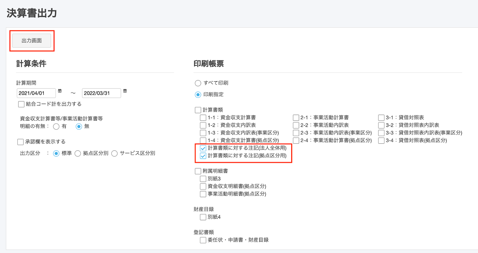Check 1-1：資金収支計算書

(203, 118)
